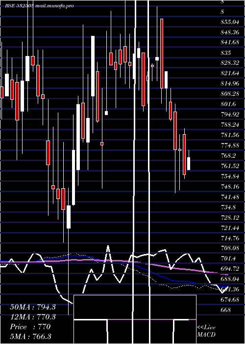Select the 728.12 axis value
The image size is (245, 344).
(231, 218)
